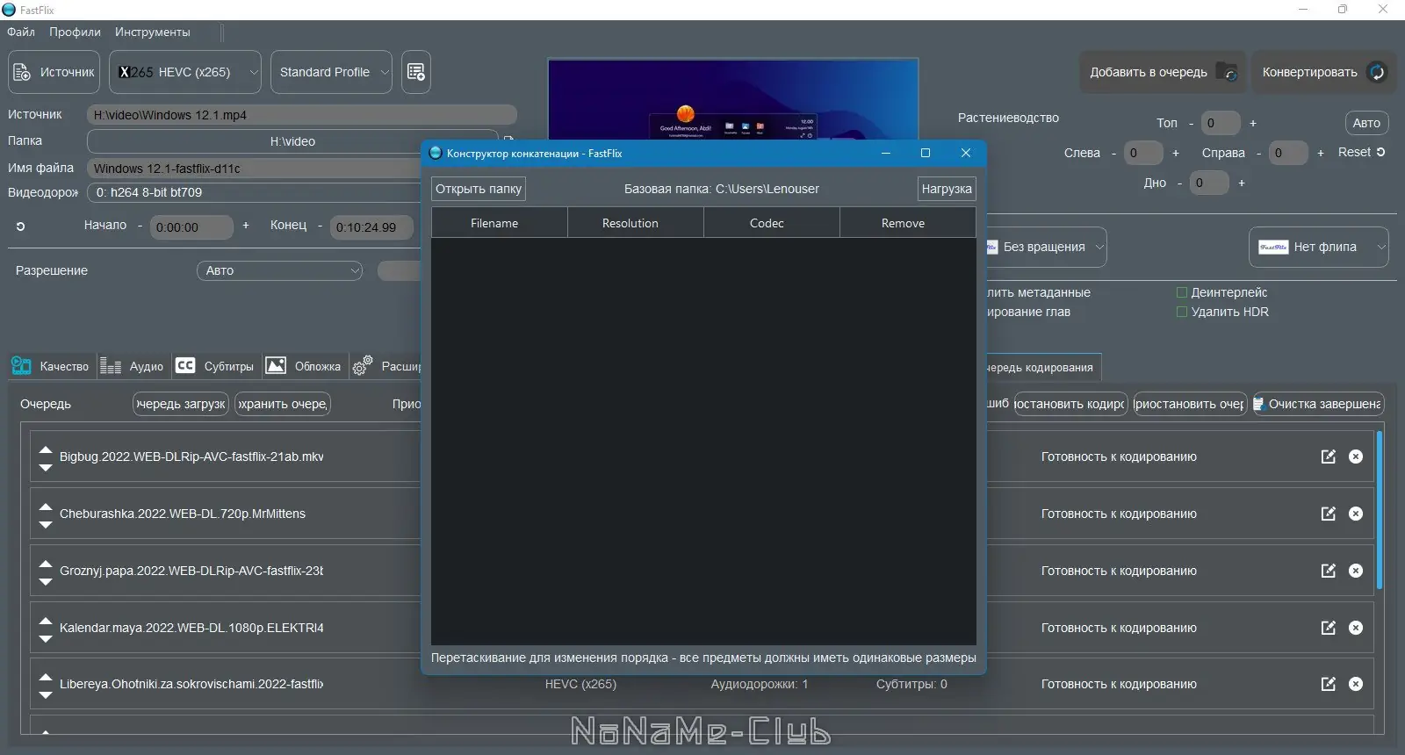Increase the top crop with plus

(x=1253, y=123)
